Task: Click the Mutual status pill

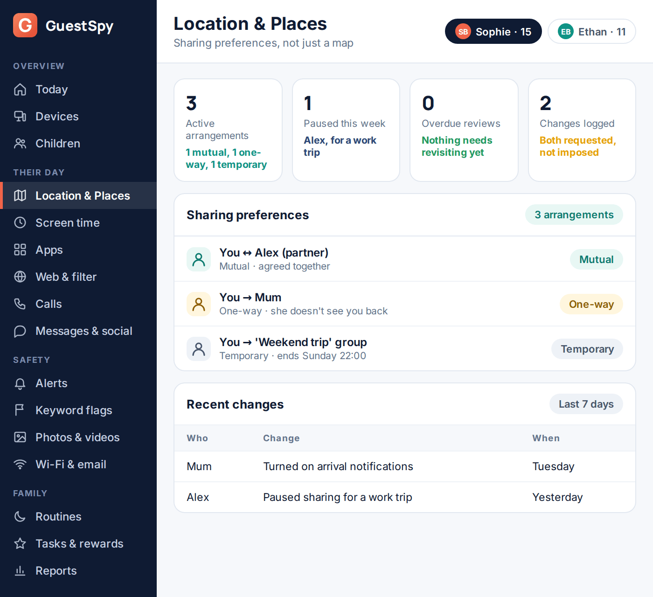Action: pyautogui.click(x=597, y=259)
